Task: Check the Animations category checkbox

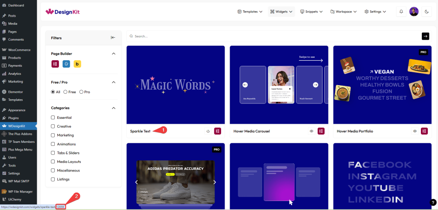Action: [x=53, y=144]
